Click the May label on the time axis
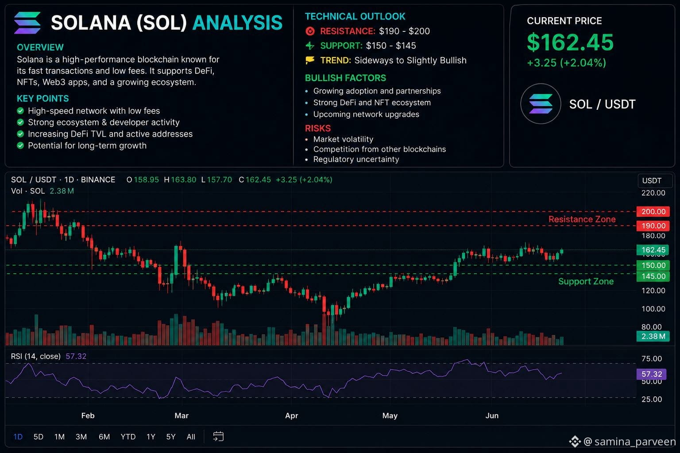Viewport: 680px width, 453px height. point(390,416)
